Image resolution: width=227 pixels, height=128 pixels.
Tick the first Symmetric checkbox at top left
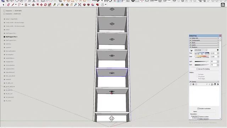click(x=4, y=11)
